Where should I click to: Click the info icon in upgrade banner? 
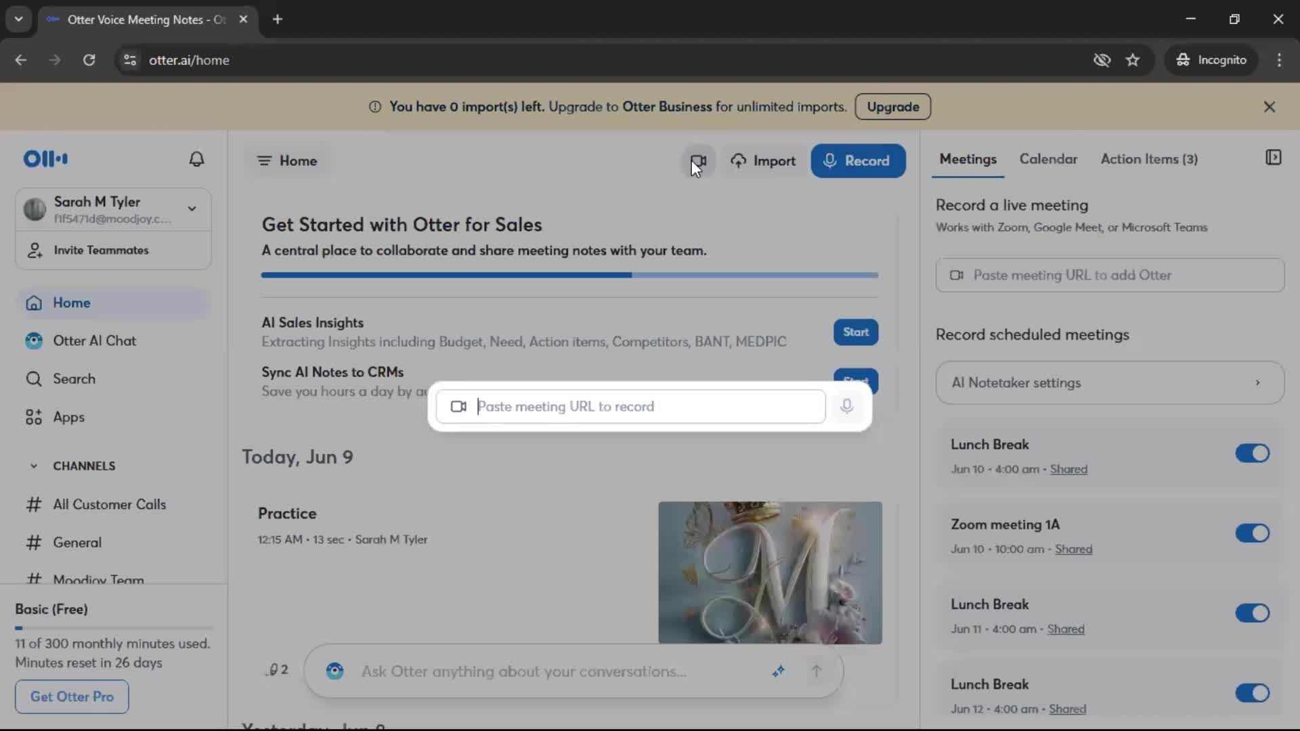click(x=375, y=107)
